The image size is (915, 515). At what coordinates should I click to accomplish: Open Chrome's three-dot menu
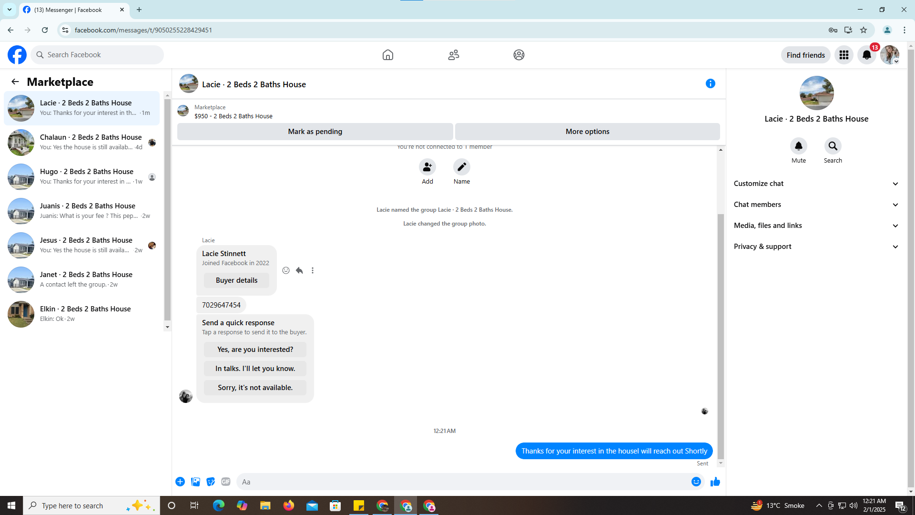point(905,30)
